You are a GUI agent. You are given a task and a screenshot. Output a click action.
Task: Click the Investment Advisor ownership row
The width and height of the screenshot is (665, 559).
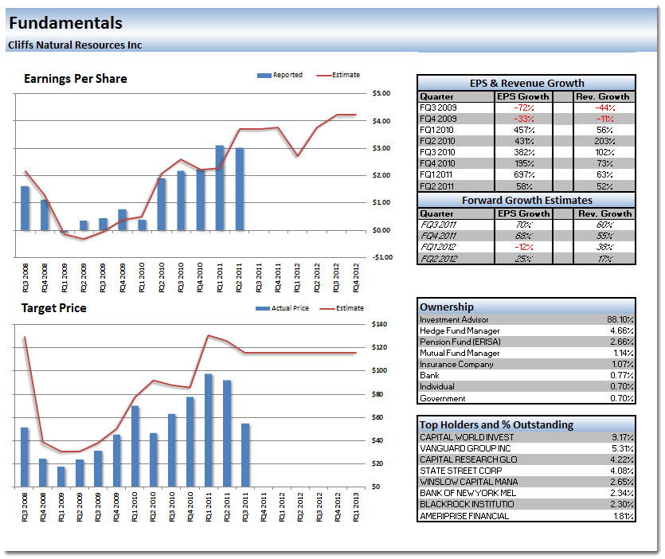point(526,319)
